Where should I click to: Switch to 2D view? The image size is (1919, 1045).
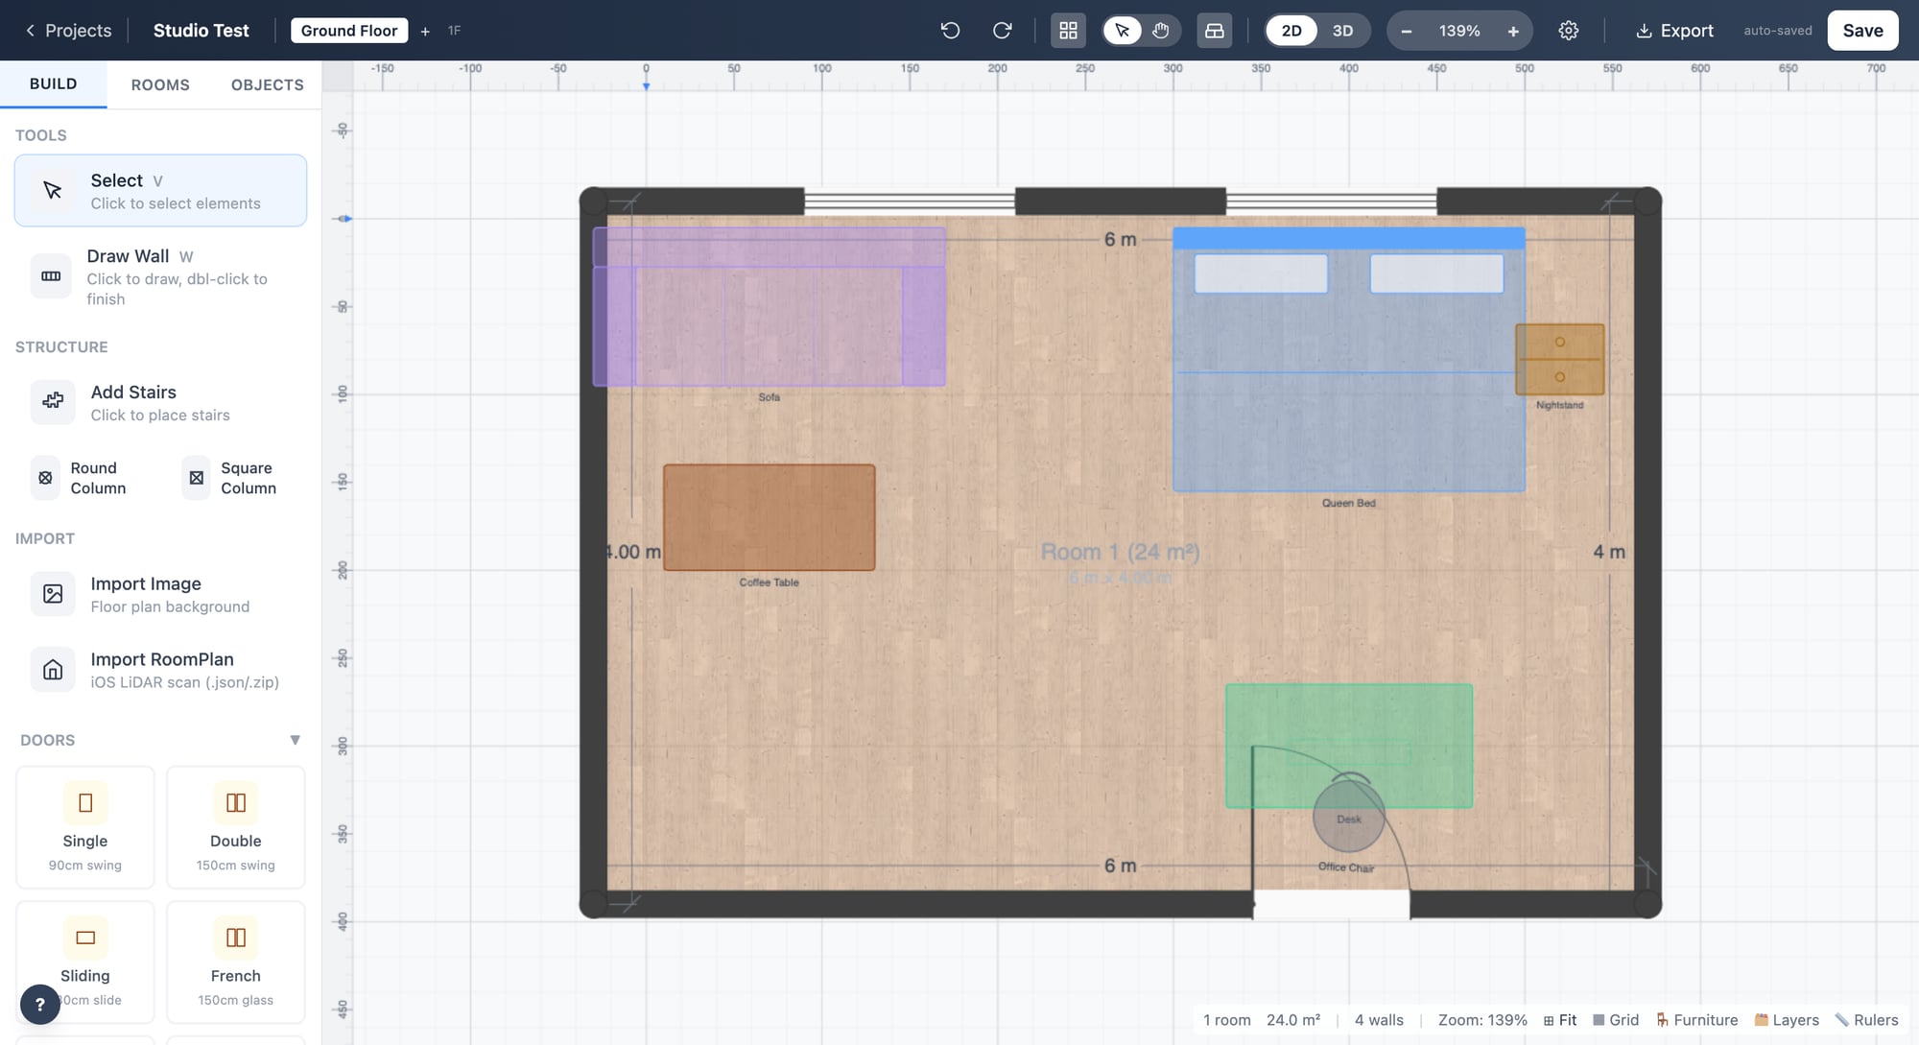[x=1291, y=31]
